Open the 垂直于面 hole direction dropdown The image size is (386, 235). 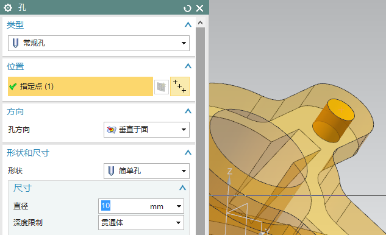tap(146, 130)
